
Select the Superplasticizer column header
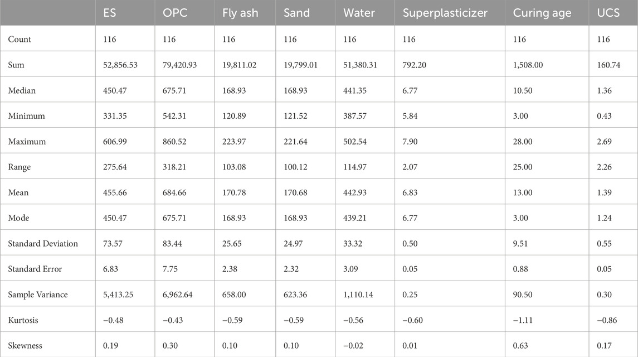click(440, 13)
